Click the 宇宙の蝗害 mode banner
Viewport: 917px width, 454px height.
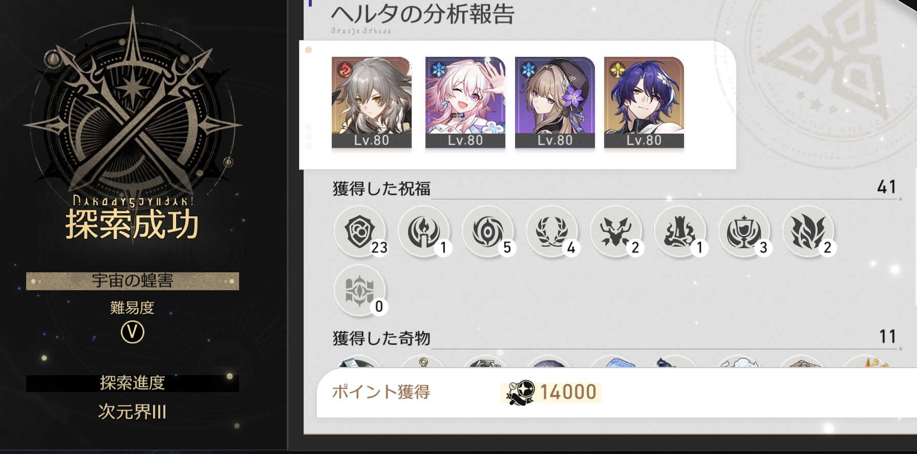(133, 281)
